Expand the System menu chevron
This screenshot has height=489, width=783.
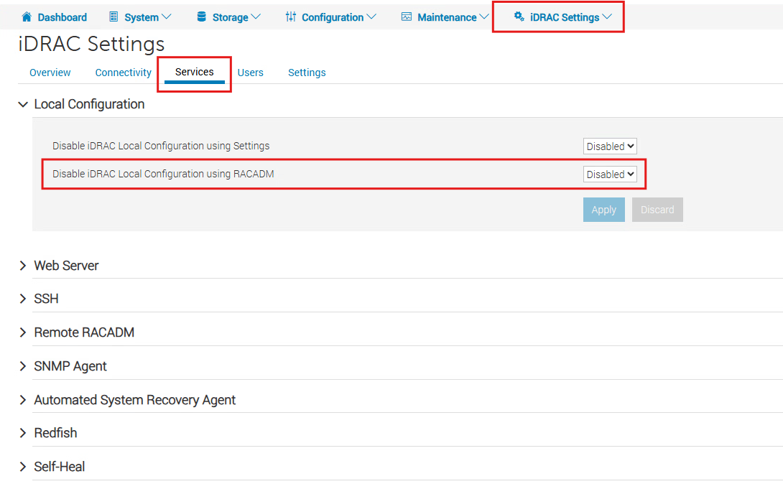pyautogui.click(x=166, y=17)
